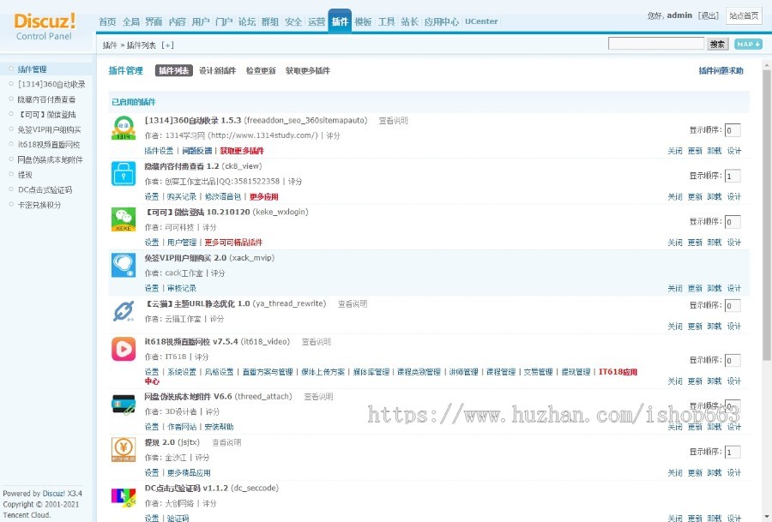Open 验证码 settings for DC点击式验证码
Screen dimensions: 772x522
click(178, 518)
